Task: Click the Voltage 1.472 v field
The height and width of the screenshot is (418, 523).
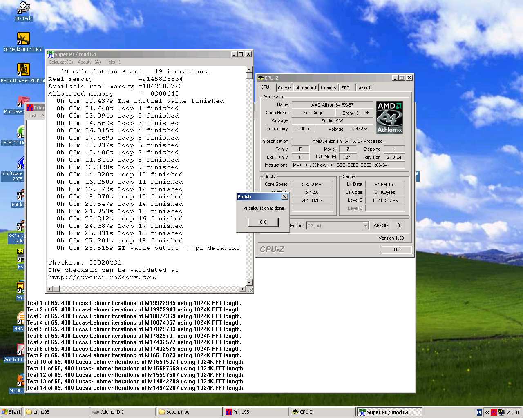Action: (359, 129)
